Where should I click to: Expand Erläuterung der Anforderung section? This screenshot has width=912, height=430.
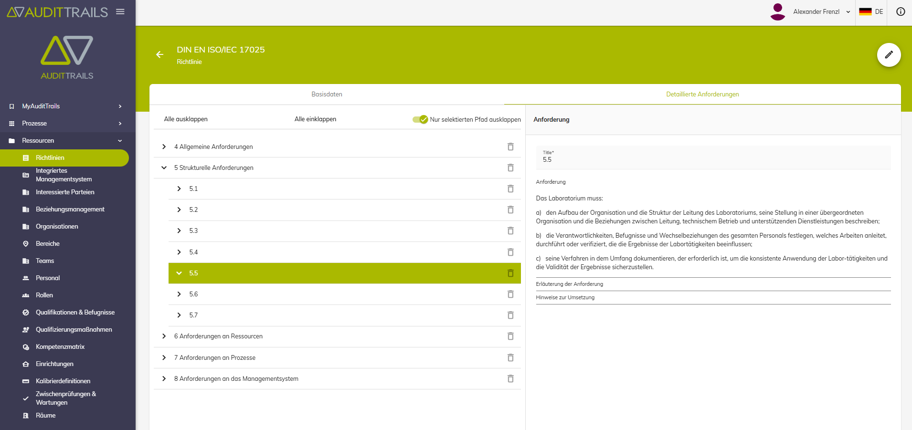pos(713,284)
